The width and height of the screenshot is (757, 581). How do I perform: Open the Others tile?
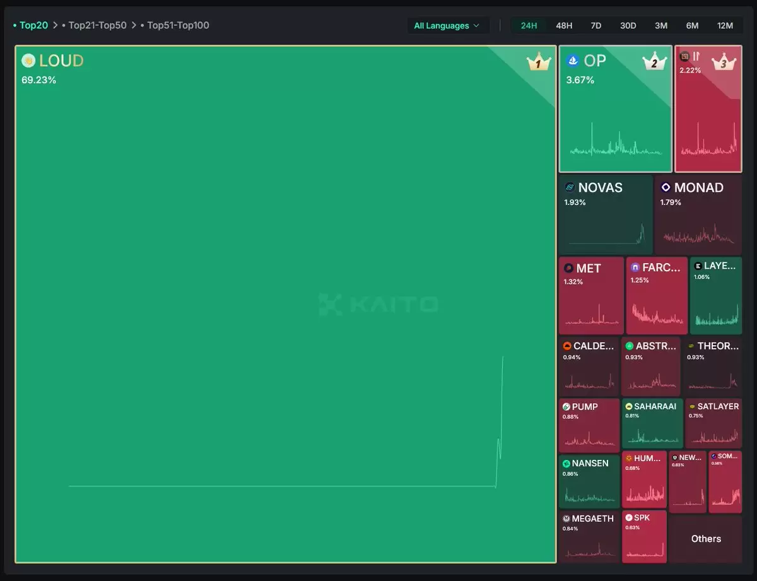coord(706,539)
